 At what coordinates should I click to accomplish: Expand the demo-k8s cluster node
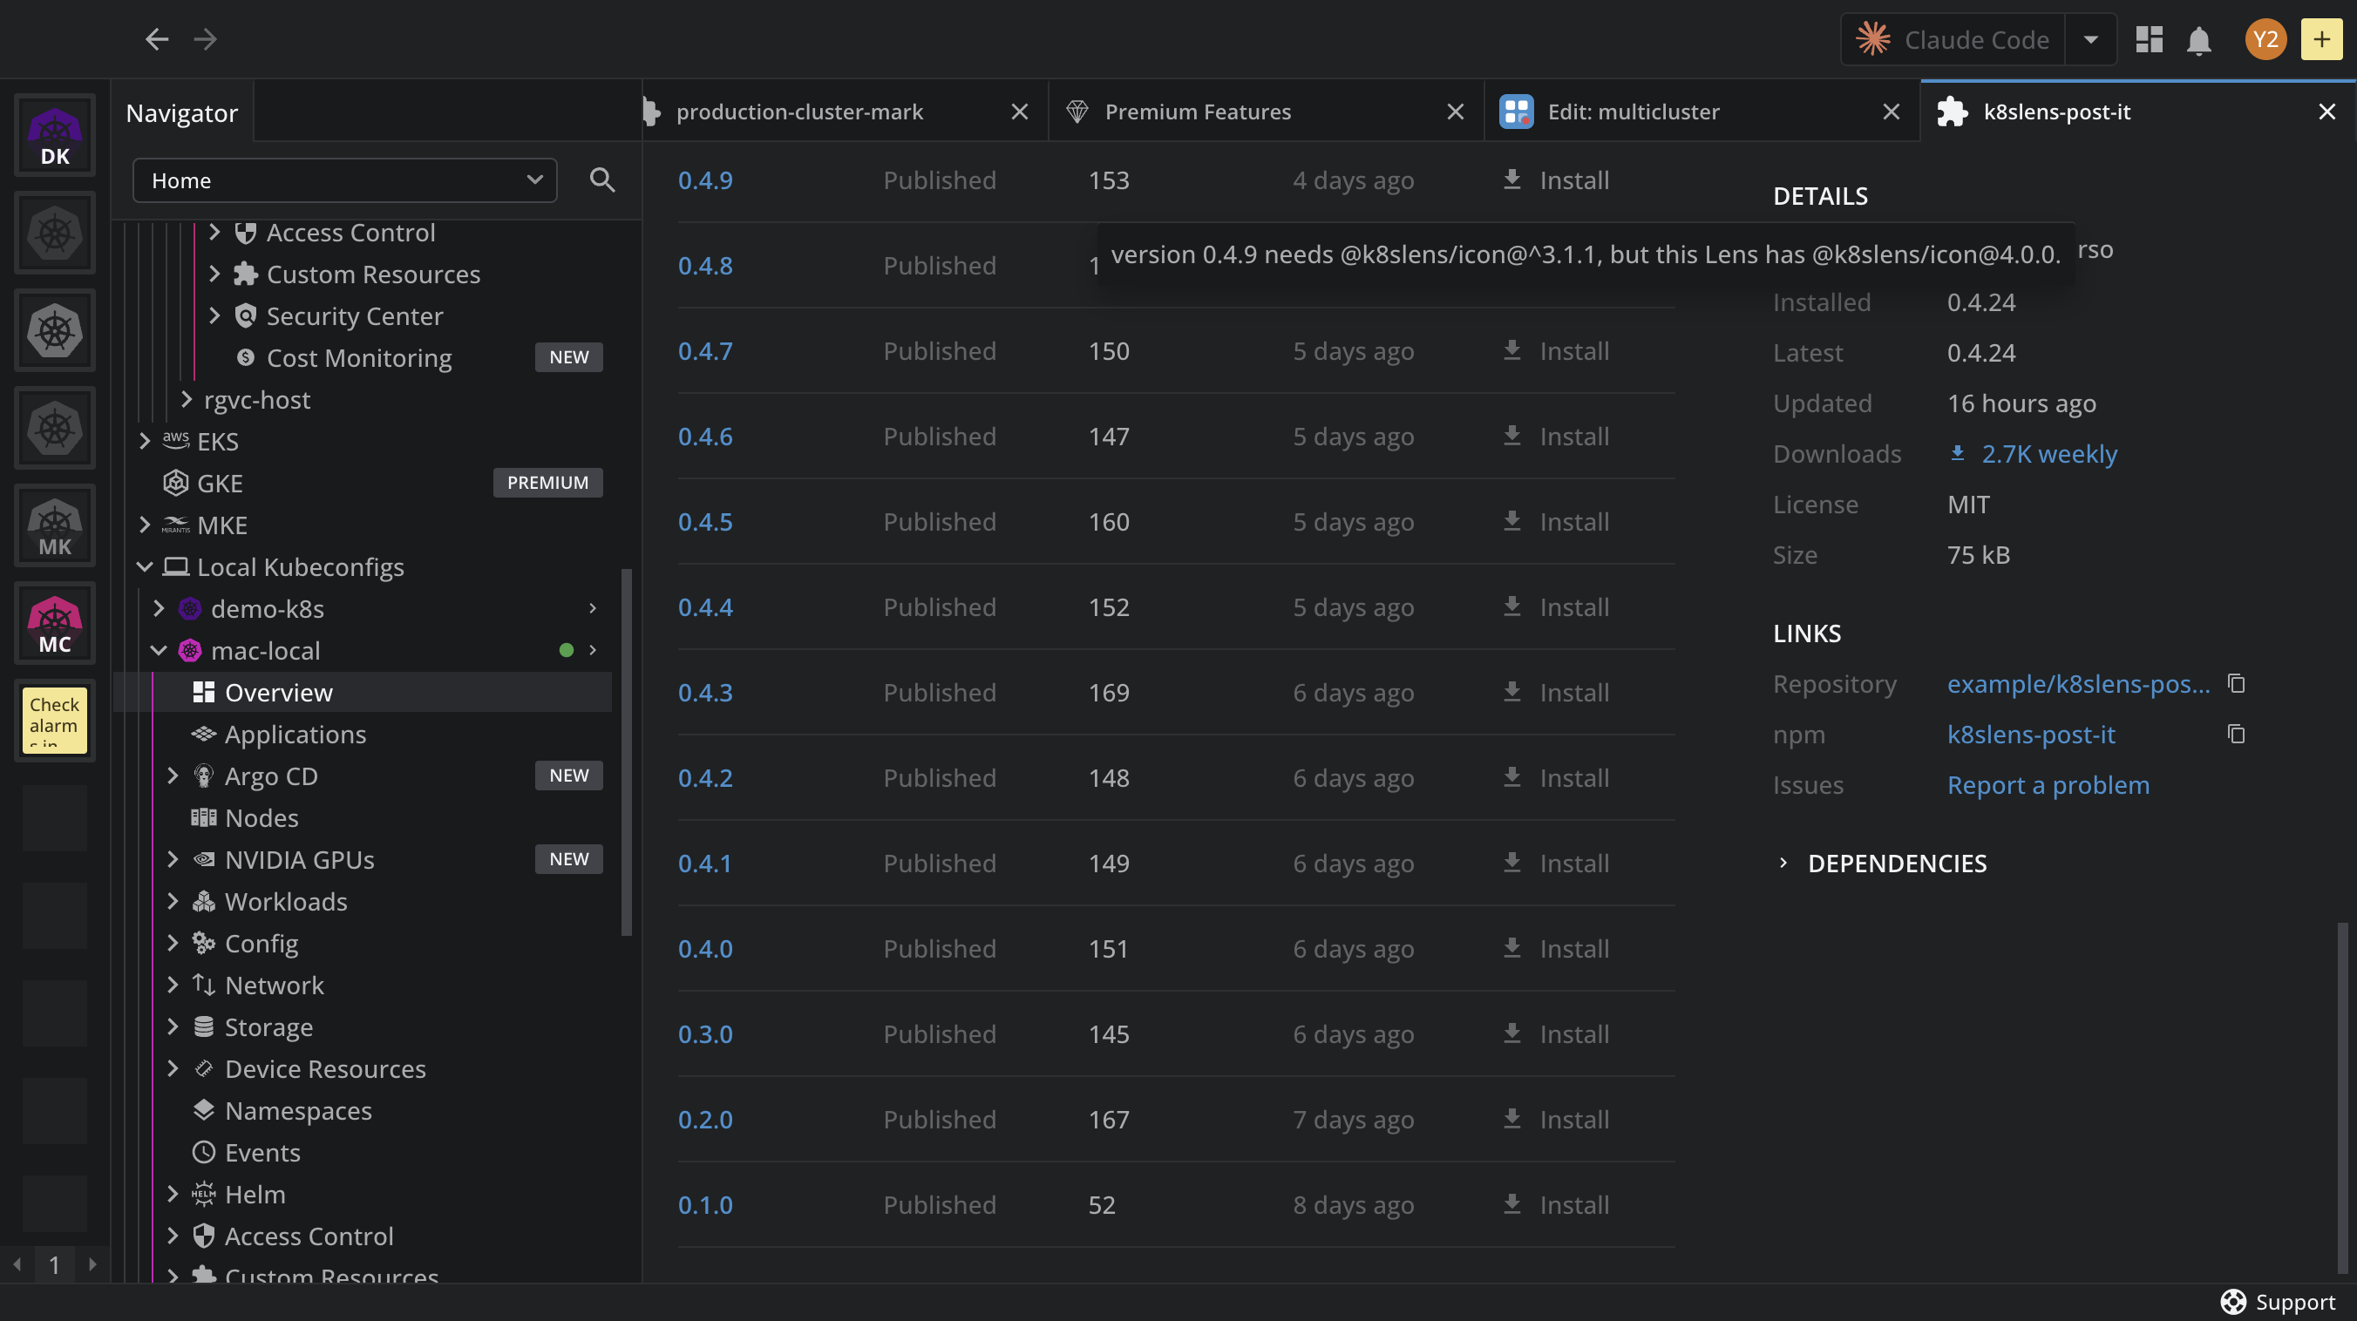click(159, 608)
